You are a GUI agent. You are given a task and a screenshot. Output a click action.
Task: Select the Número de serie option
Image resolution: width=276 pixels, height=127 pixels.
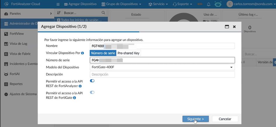click(103, 53)
